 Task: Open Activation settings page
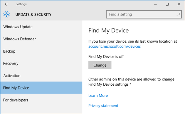(x=41, y=76)
